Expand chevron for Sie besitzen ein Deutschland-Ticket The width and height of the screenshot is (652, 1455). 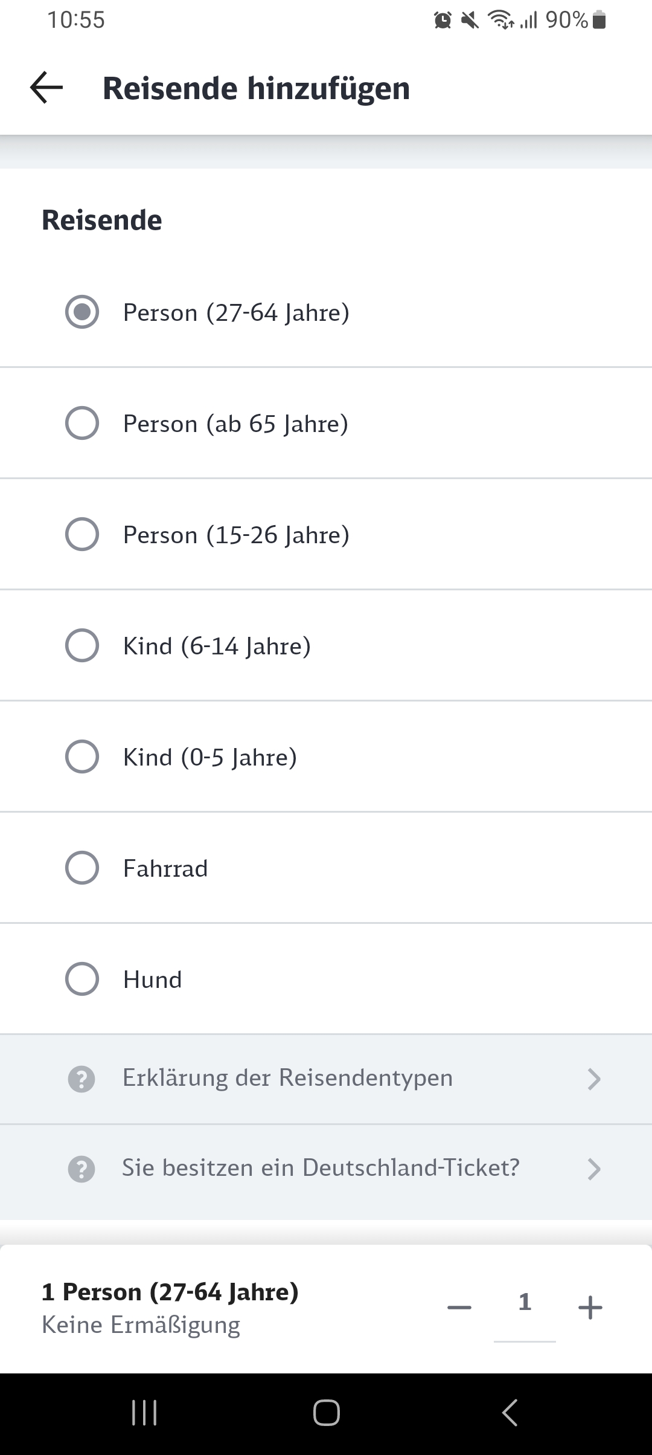pos(594,1169)
